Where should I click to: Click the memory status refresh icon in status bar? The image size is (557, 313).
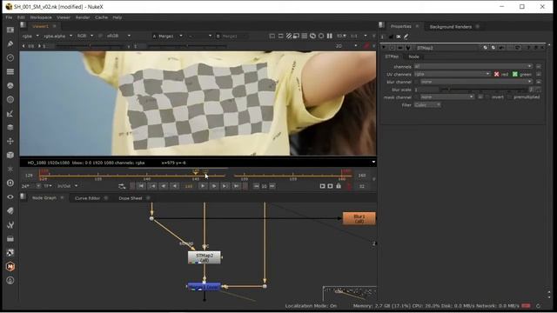click(538, 305)
